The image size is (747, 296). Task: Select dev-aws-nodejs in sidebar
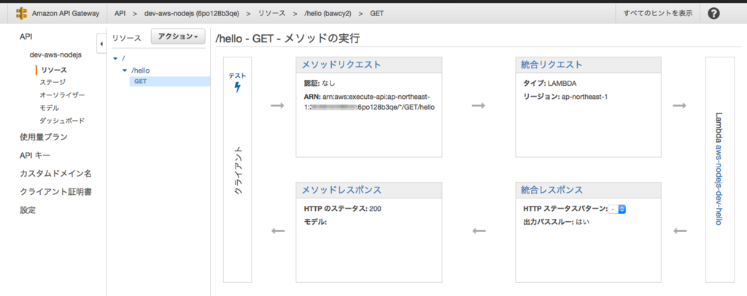point(55,55)
